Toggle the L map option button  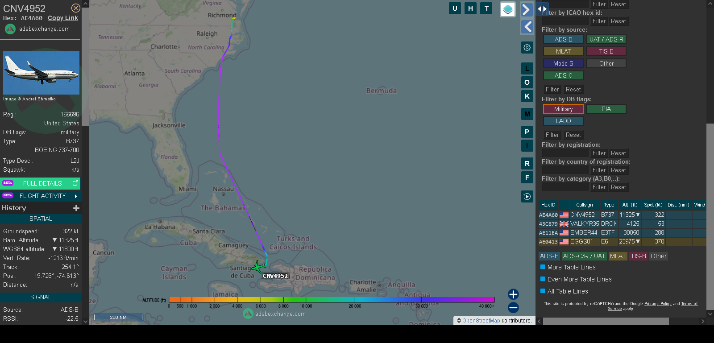coord(527,69)
